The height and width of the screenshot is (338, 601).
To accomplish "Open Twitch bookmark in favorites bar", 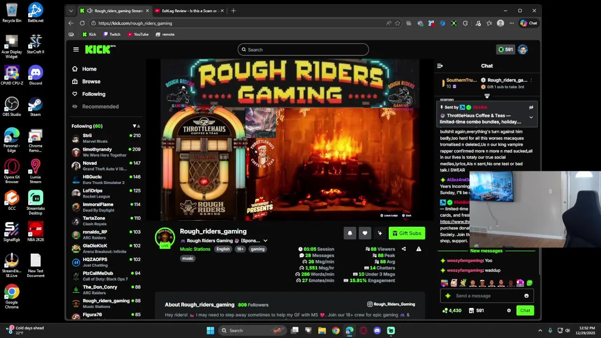I will click(112, 34).
